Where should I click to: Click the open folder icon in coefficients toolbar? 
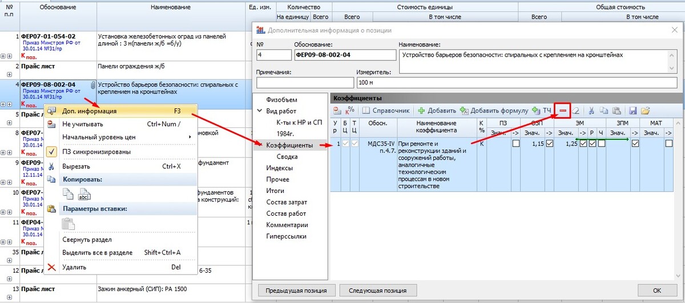[645, 110]
